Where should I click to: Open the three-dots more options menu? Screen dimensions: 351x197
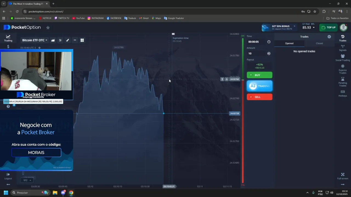[75, 40]
